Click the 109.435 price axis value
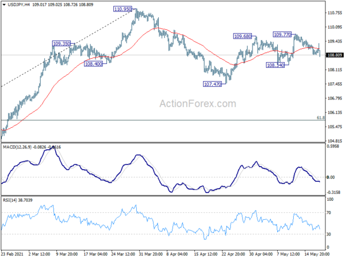The width and height of the screenshot is (345, 259). pos(335,41)
